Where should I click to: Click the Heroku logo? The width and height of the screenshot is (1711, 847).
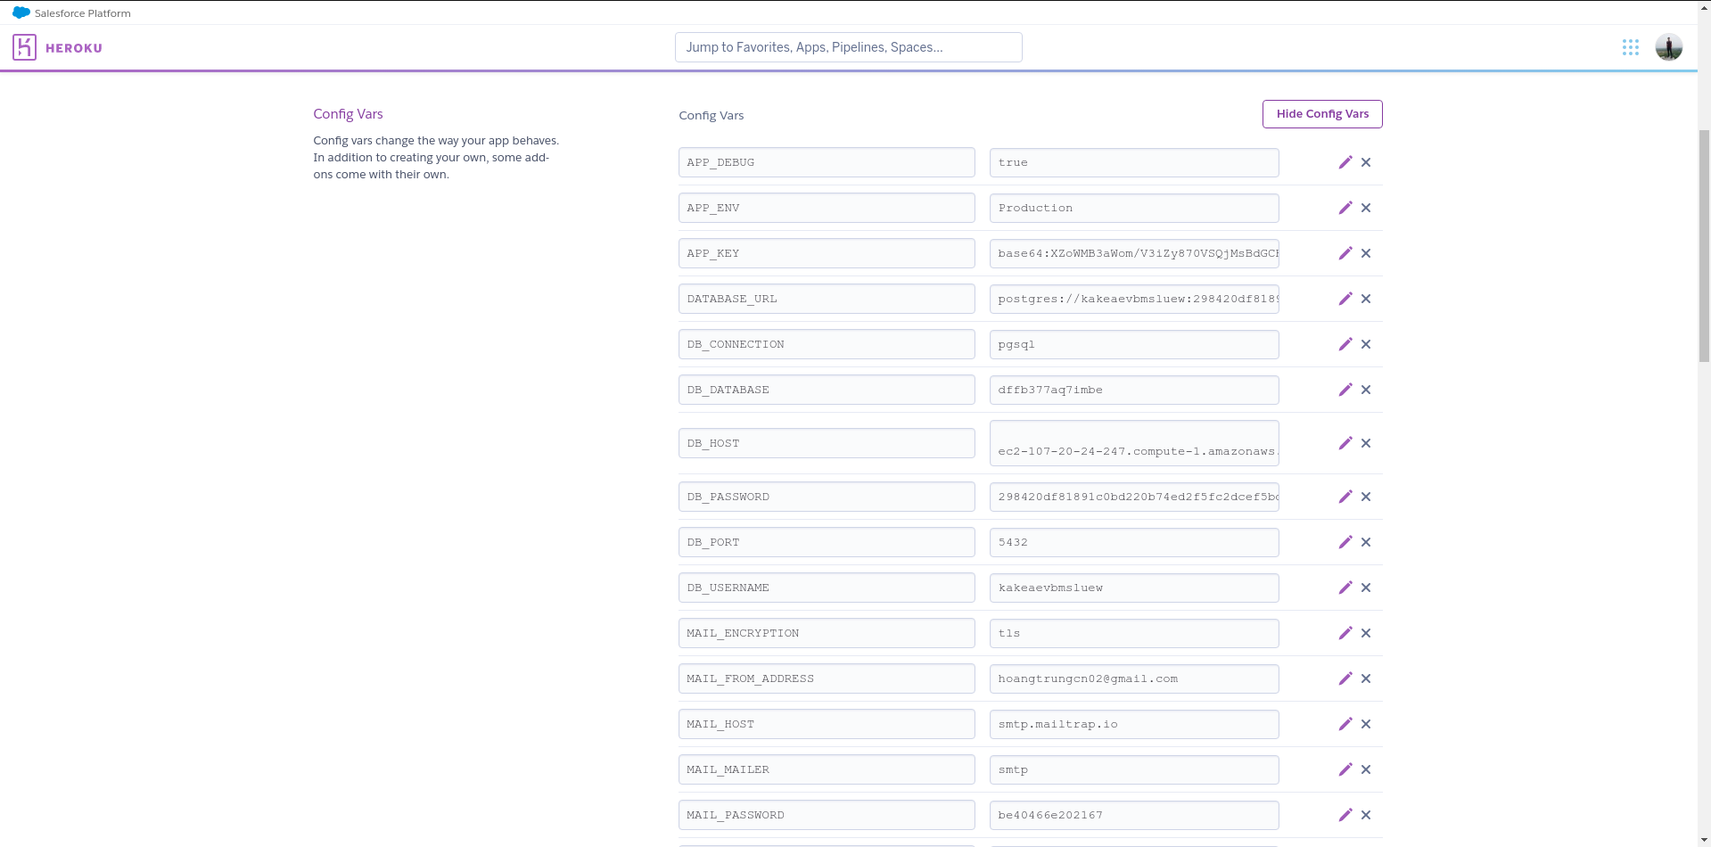pyautogui.click(x=24, y=47)
